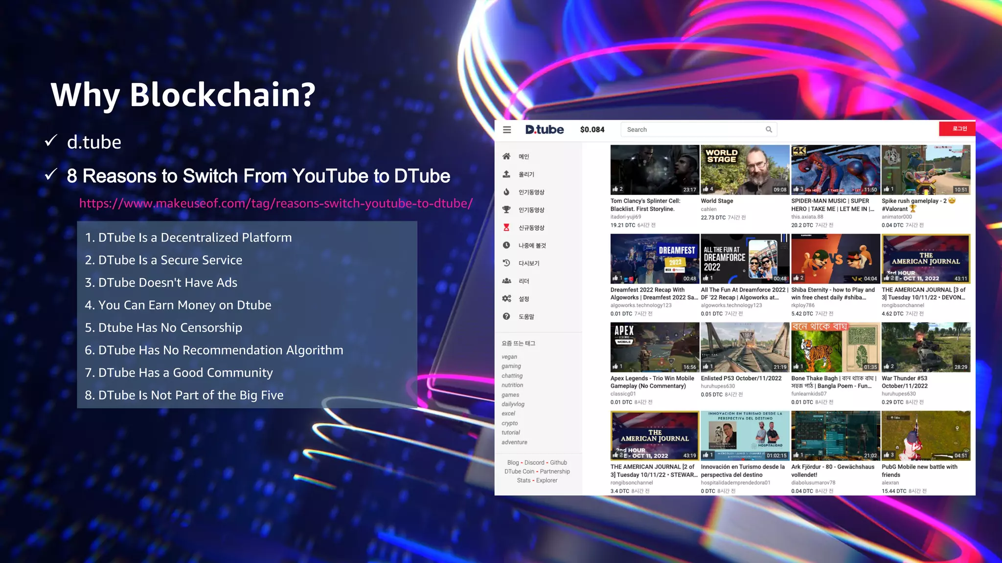Open the DTube Coin footer link
The width and height of the screenshot is (1002, 563).
[x=519, y=472]
